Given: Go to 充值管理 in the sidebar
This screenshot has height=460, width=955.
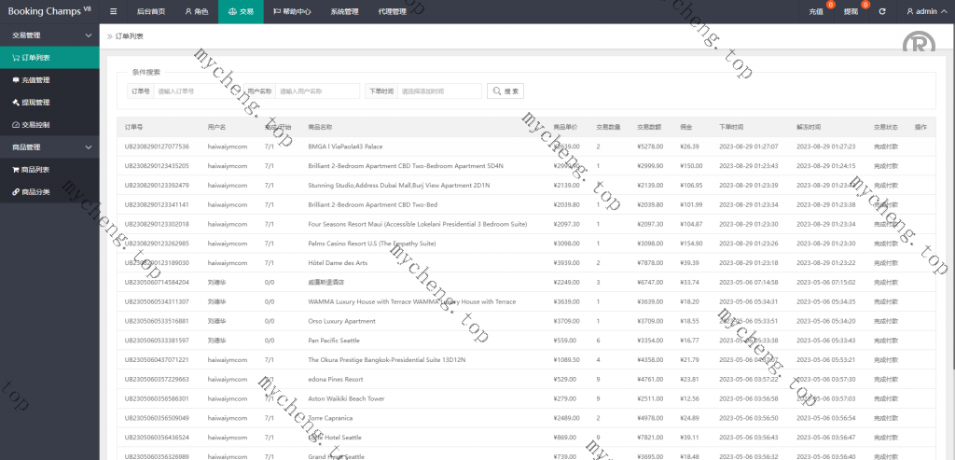Looking at the screenshot, I should click(x=35, y=79).
